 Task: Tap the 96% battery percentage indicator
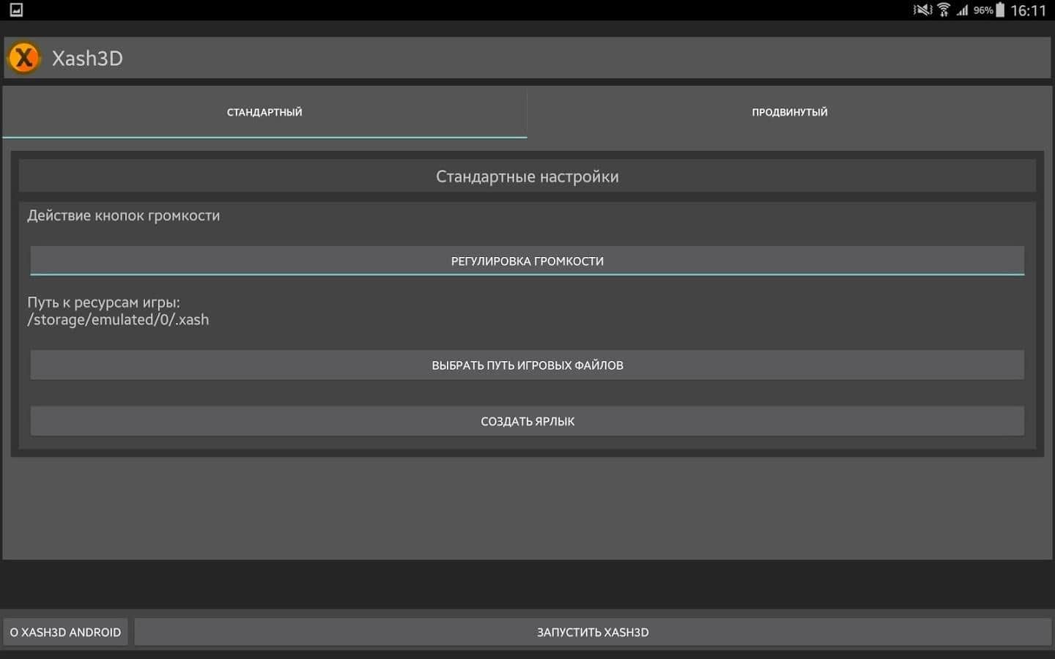982,10
